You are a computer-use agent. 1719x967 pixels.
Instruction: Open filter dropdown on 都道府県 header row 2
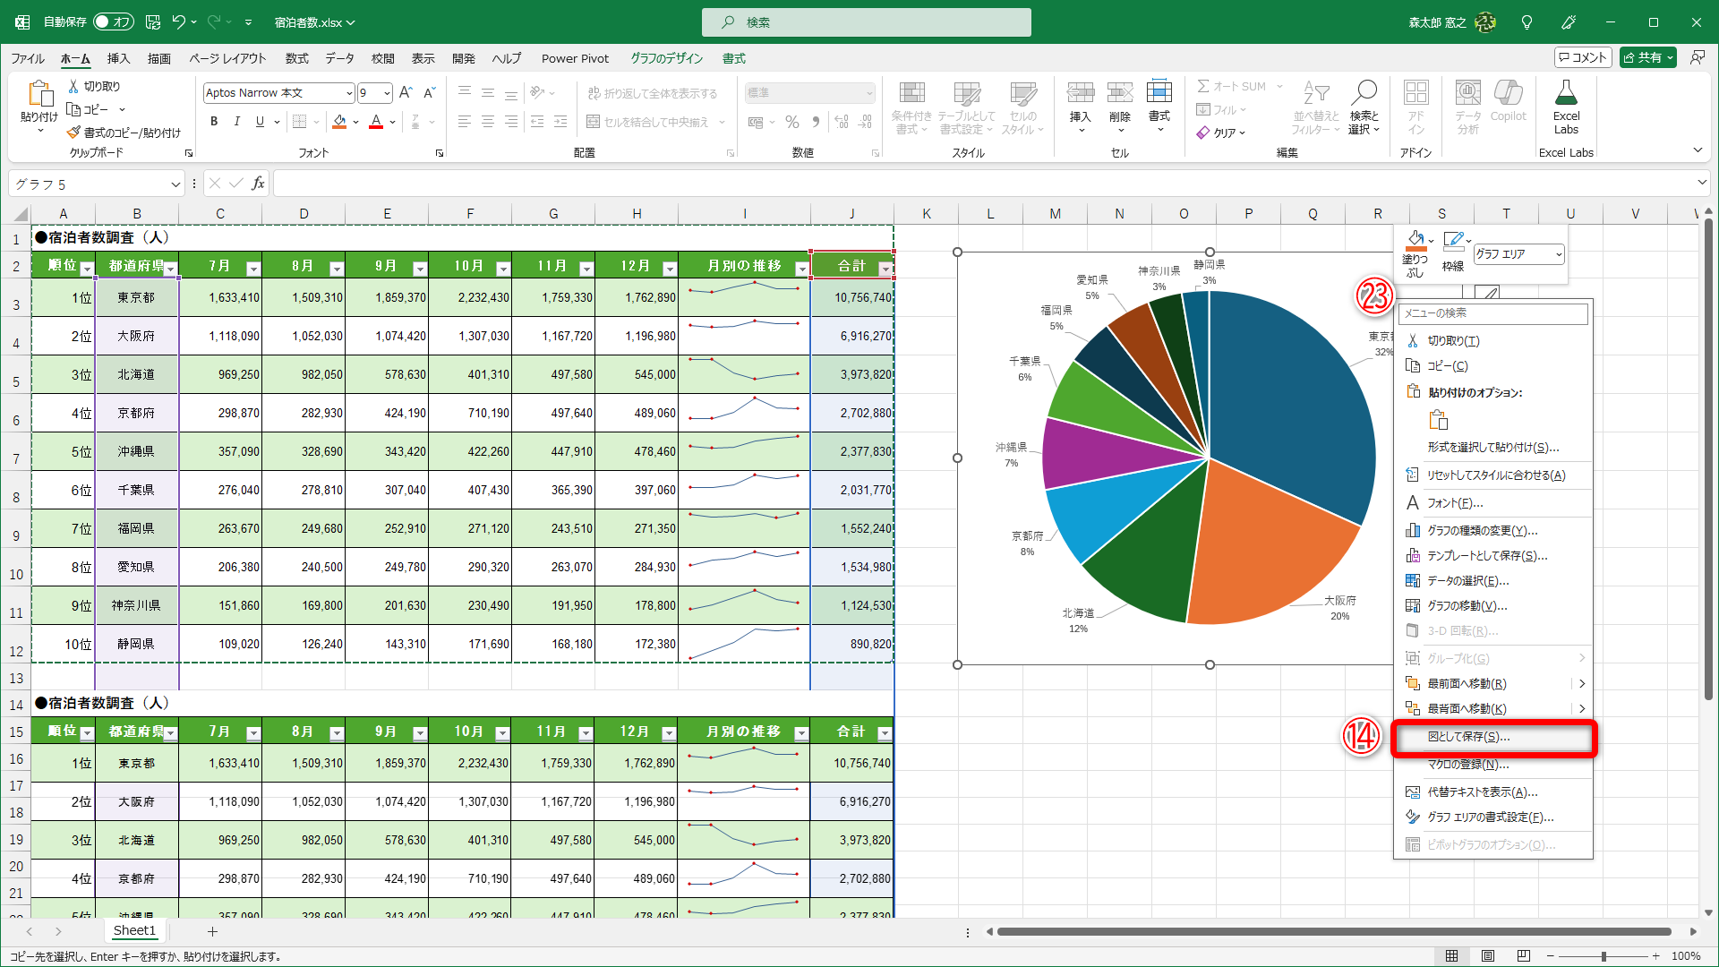click(170, 269)
